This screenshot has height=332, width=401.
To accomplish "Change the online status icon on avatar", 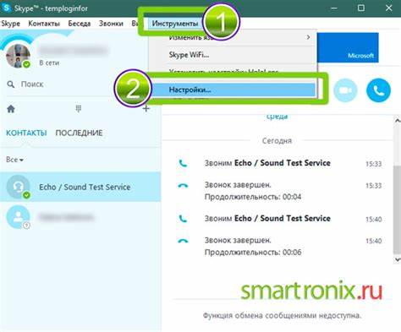I will (26, 64).
